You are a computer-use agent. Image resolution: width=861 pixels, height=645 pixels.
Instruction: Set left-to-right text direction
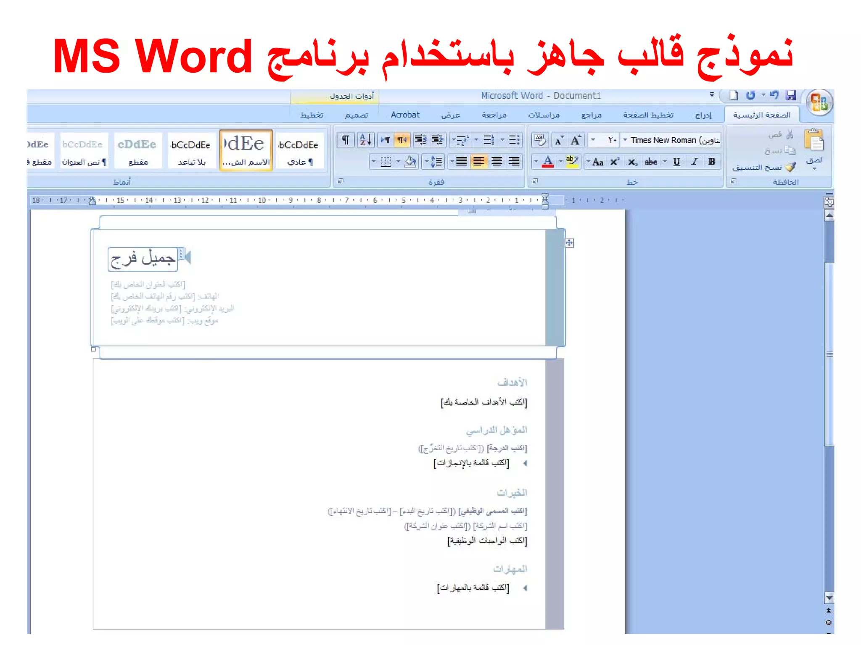[x=385, y=140]
